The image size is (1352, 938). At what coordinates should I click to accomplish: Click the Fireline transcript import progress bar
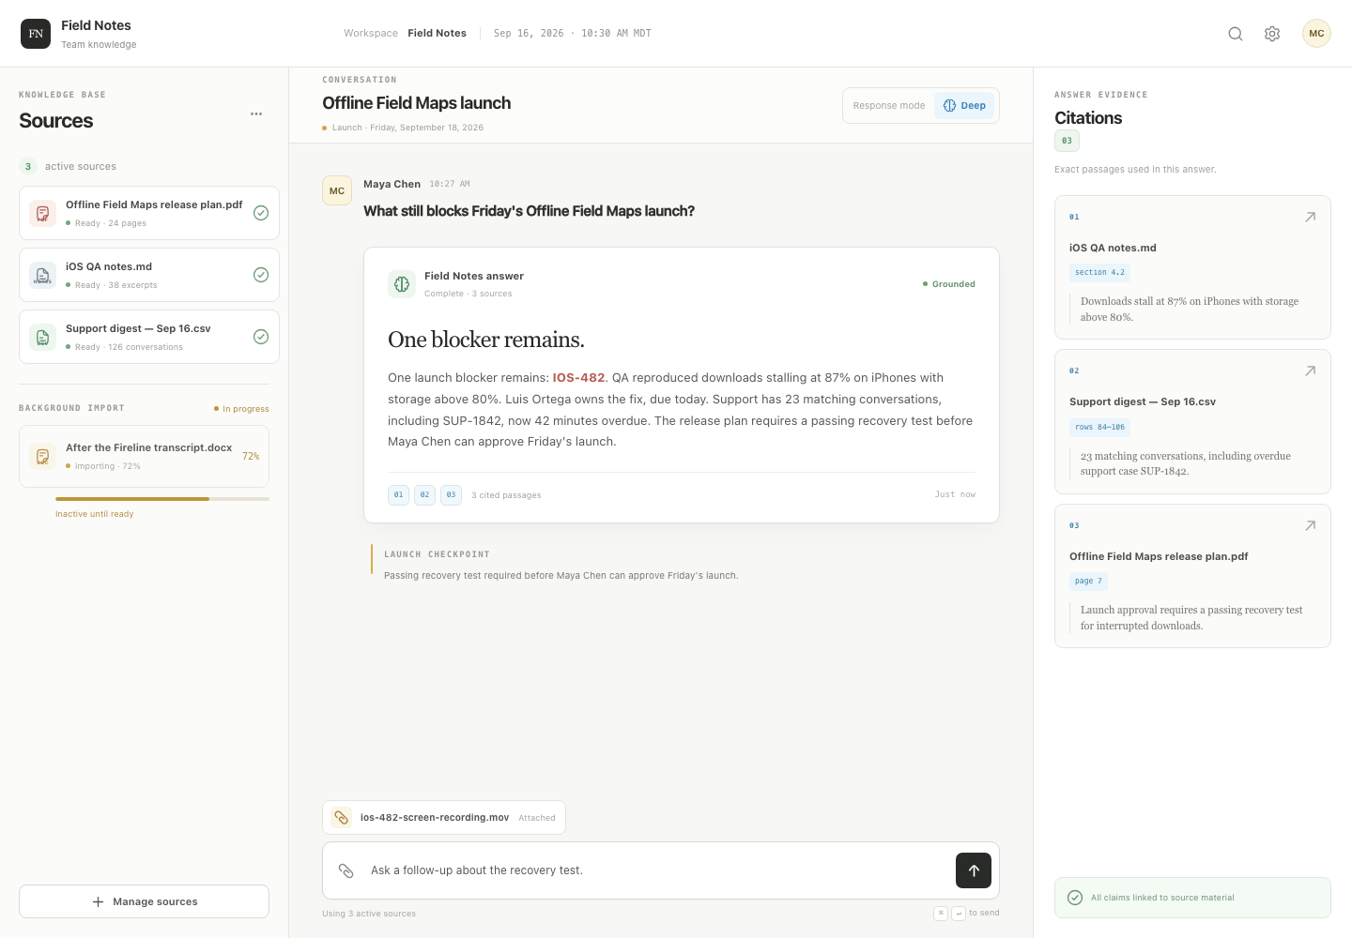[x=162, y=499]
